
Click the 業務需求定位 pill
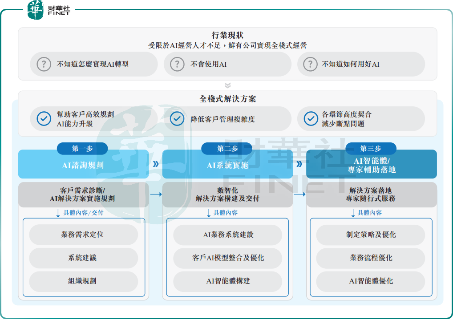click(84, 235)
